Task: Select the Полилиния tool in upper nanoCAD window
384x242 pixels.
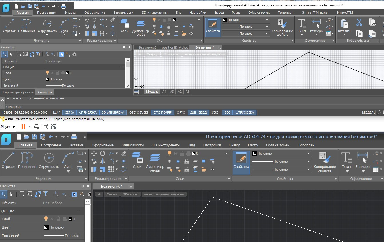Action: click(x=27, y=26)
